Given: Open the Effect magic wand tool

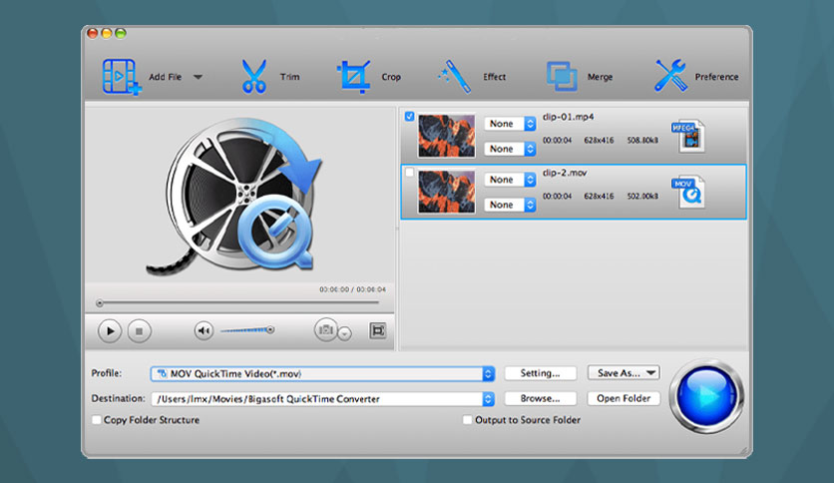Looking at the screenshot, I should (455, 77).
